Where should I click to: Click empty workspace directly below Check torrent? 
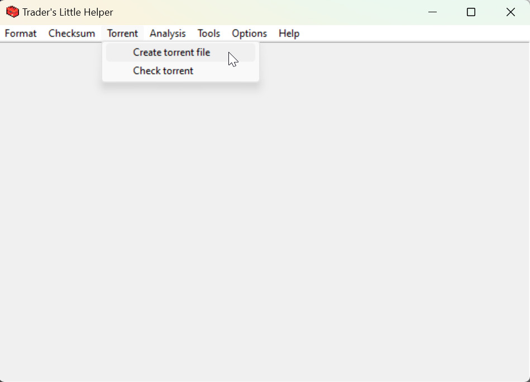[x=163, y=139]
